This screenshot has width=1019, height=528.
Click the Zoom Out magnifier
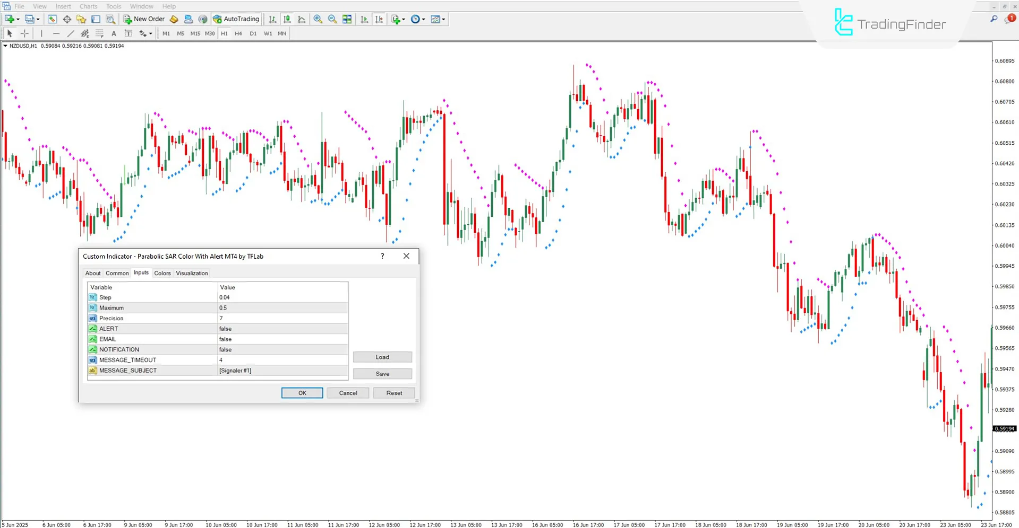[332, 19]
